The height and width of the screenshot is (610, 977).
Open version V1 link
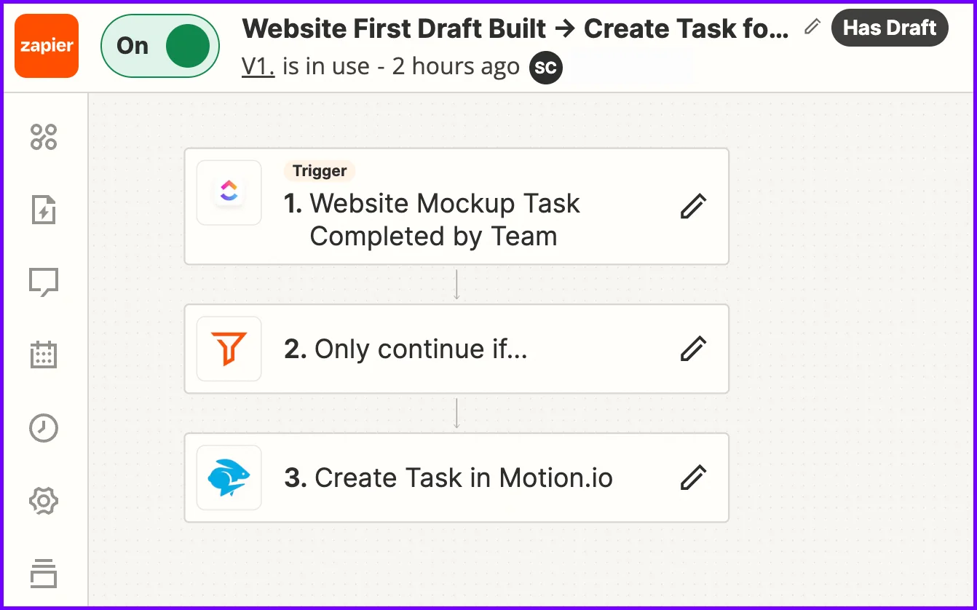[257, 66]
